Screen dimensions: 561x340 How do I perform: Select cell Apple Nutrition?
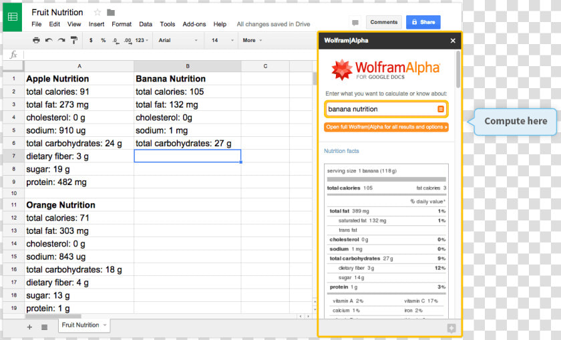tap(79, 79)
